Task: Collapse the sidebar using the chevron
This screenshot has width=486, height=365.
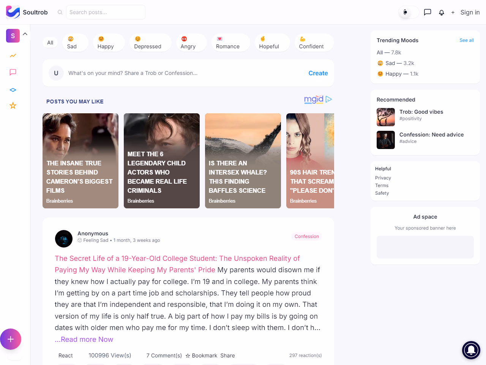Action: (x=25, y=34)
